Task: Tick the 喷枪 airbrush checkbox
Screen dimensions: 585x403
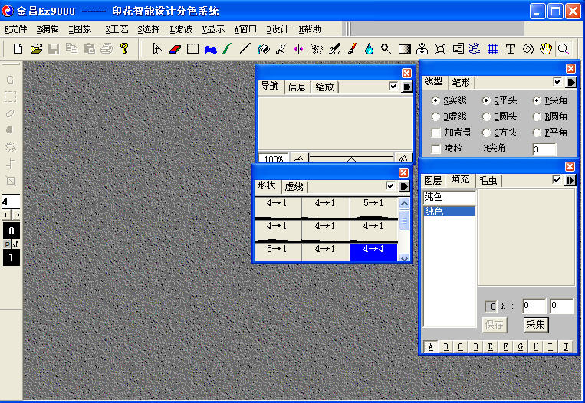Action: [x=435, y=149]
